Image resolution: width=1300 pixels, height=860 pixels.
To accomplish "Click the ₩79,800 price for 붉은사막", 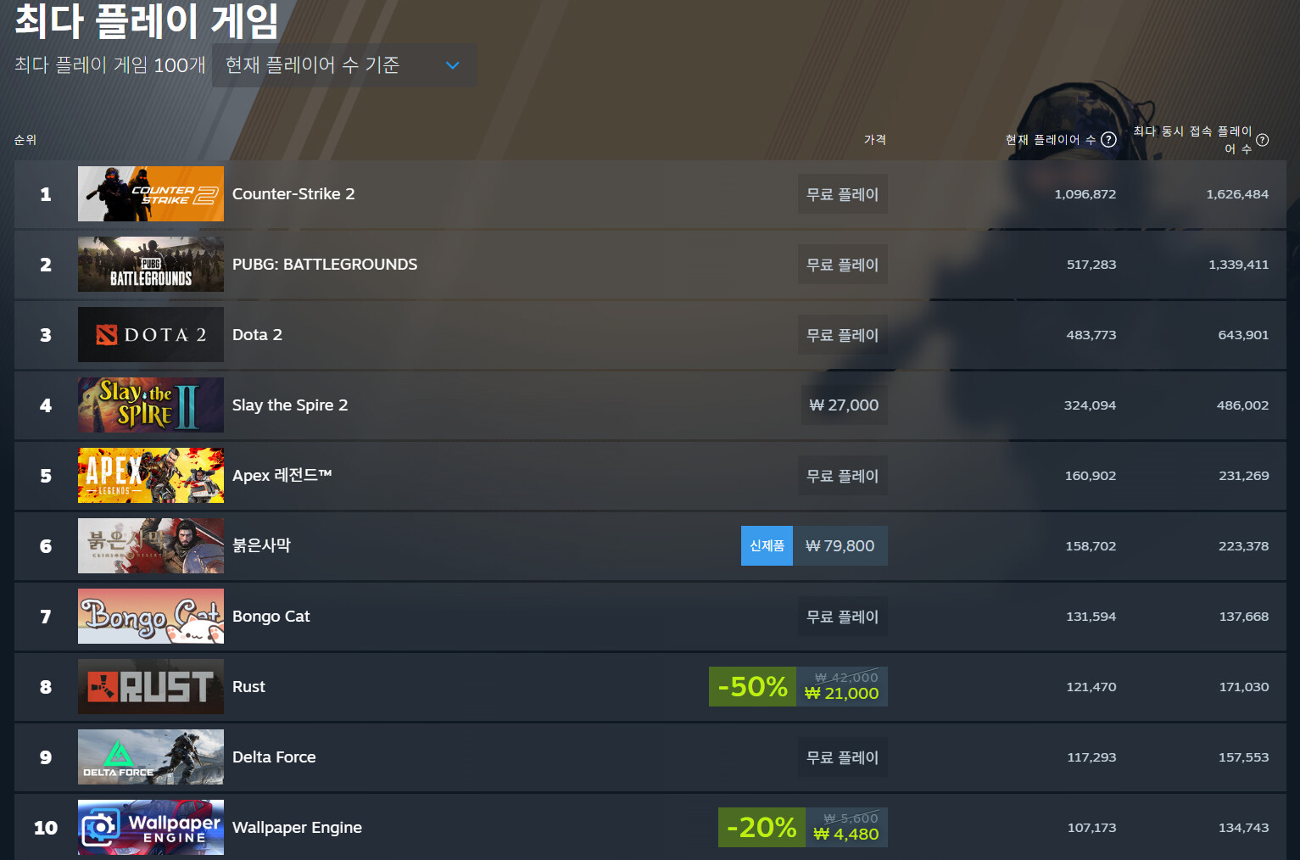I will 840,546.
